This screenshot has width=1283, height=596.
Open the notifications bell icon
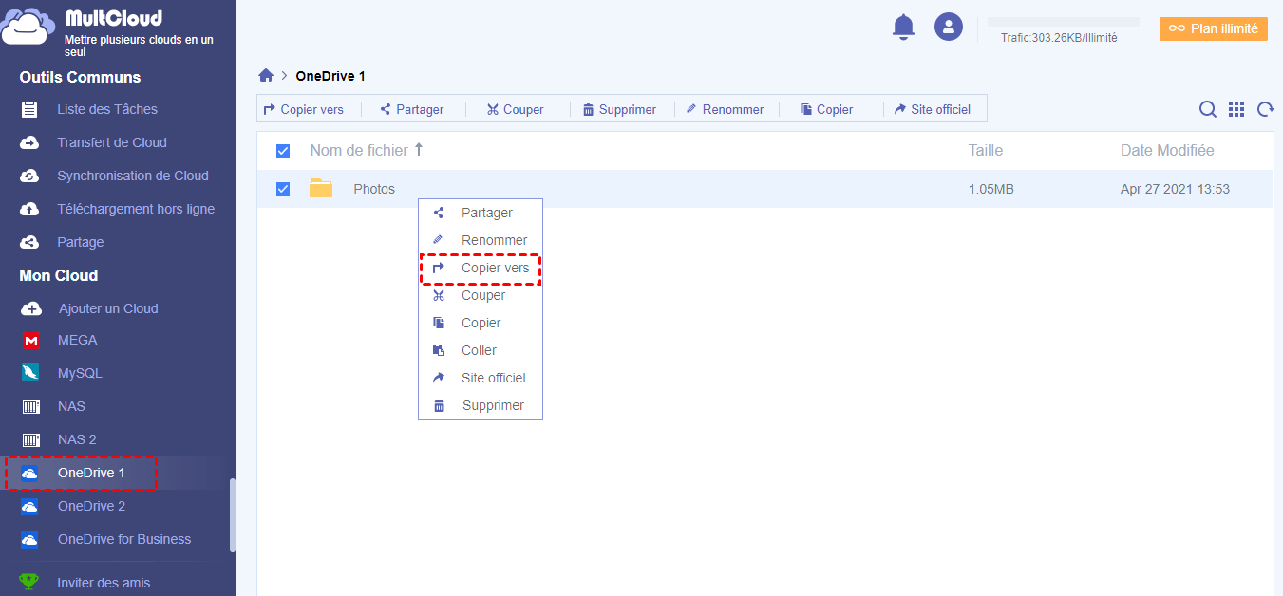pyautogui.click(x=903, y=28)
